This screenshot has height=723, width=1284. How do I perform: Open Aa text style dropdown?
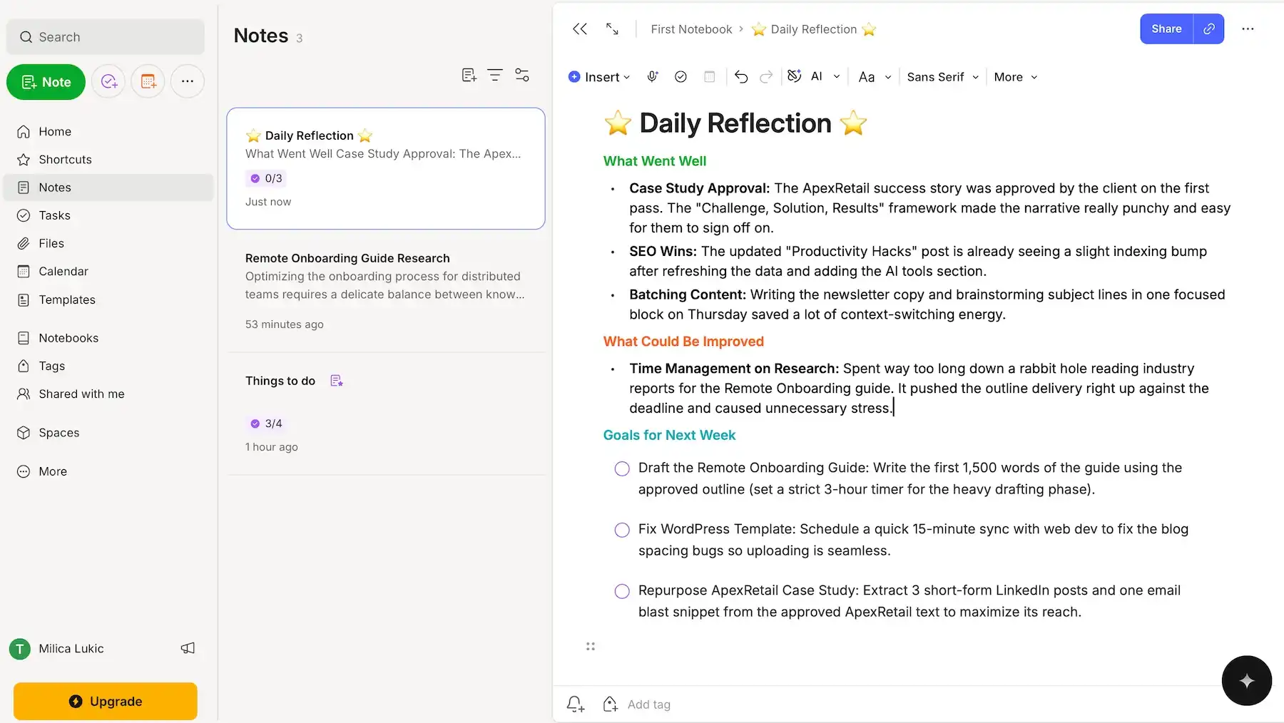tap(875, 77)
